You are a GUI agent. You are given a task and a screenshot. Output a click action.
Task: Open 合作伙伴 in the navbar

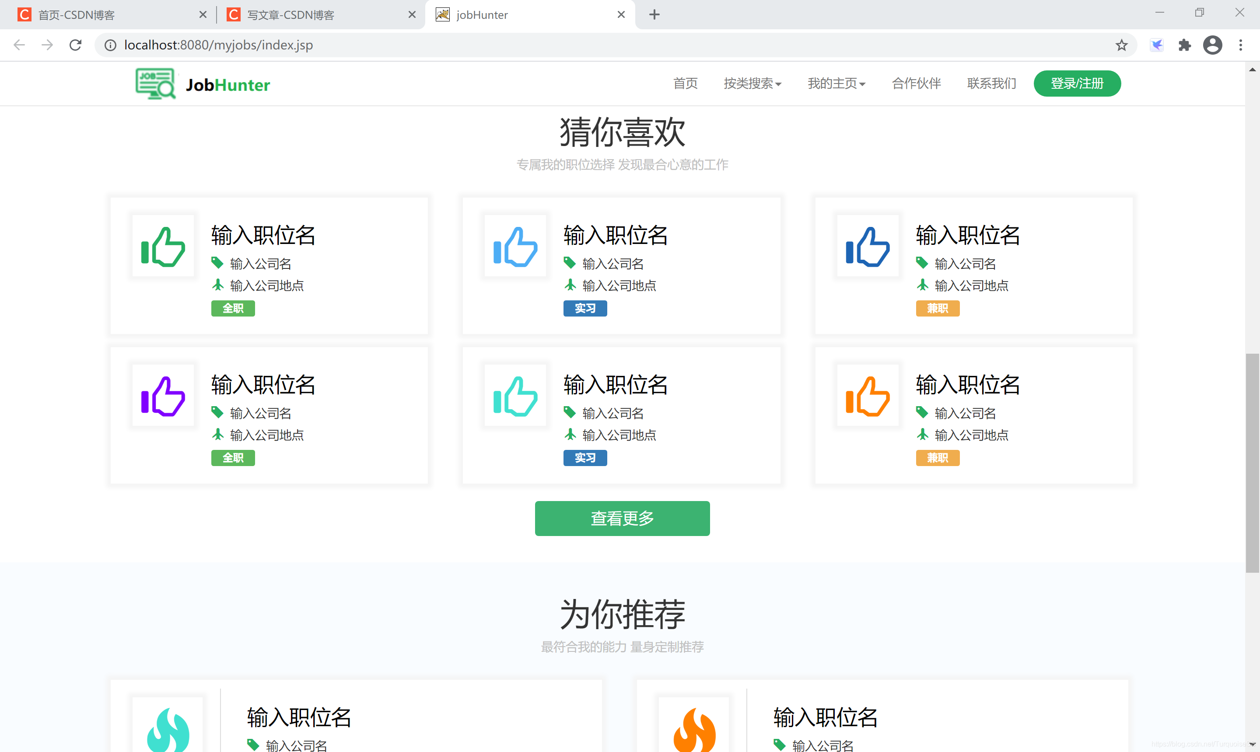(916, 84)
